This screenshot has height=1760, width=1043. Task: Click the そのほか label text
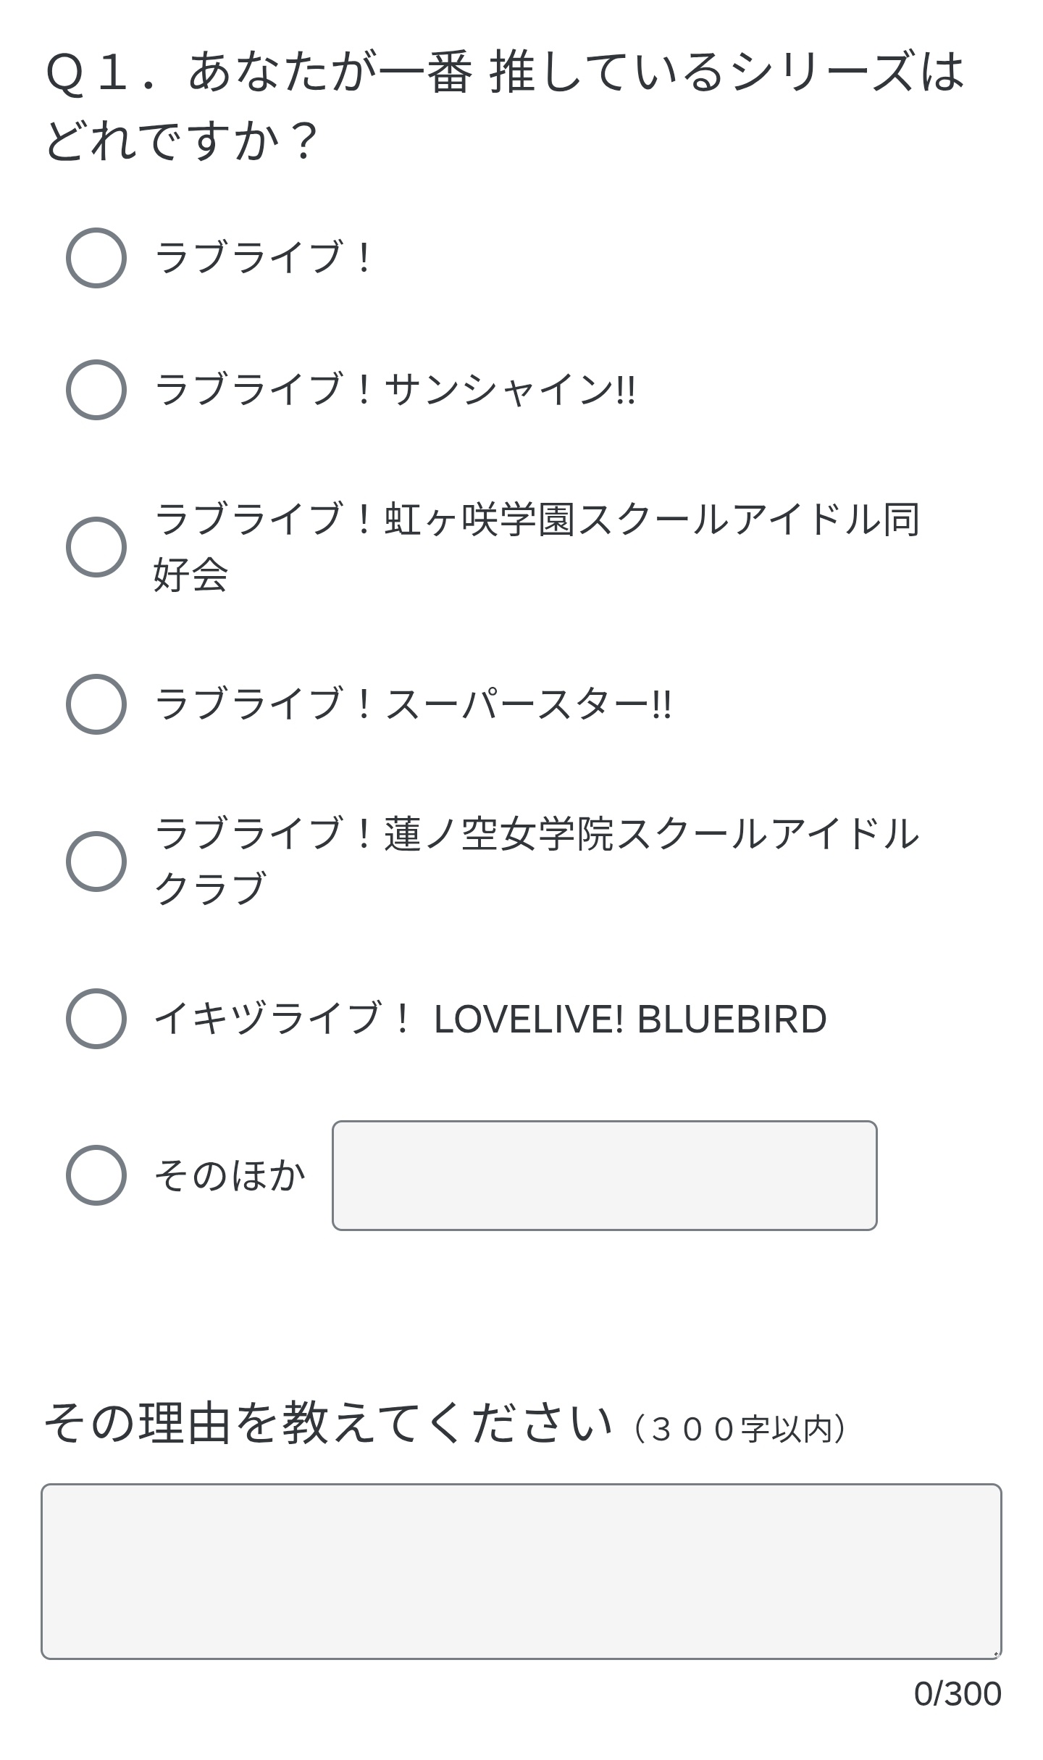230,1175
